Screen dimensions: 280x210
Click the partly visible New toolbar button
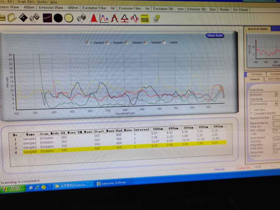click(2, 17)
